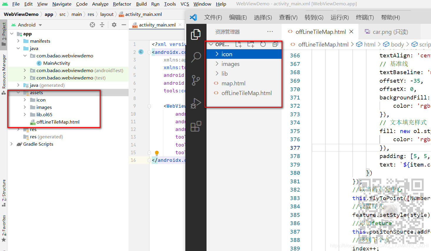This screenshot has width=431, height=251.
Task: Switch to the car.png tab
Action: [x=388, y=31]
